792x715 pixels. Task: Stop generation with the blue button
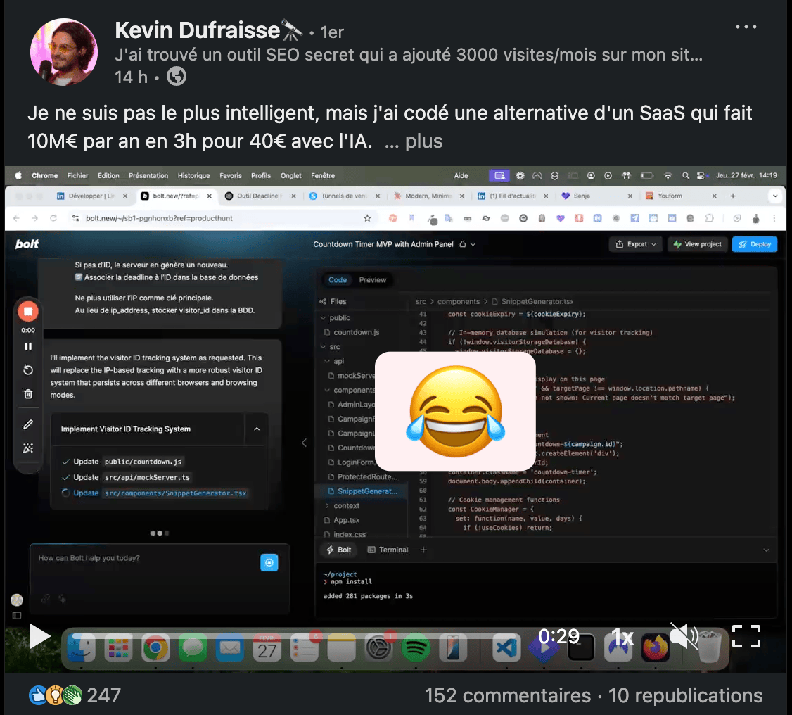coord(269,562)
